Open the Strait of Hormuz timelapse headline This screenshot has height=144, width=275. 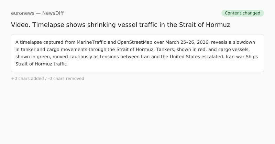(120, 25)
